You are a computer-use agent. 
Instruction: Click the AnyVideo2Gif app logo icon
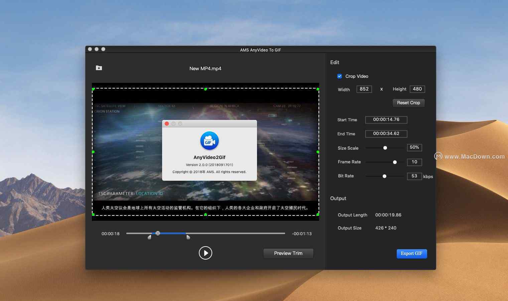coord(210,141)
